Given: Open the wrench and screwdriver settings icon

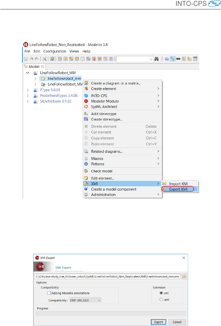Looking at the screenshot, I should (44, 59).
